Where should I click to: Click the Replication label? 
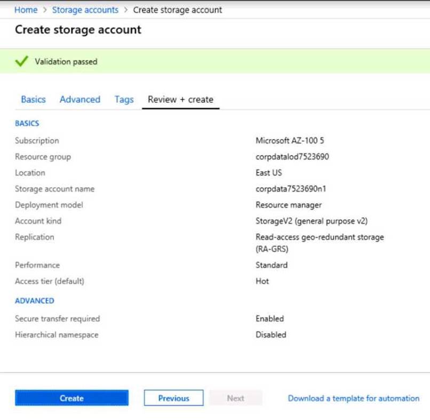pyautogui.click(x=35, y=237)
